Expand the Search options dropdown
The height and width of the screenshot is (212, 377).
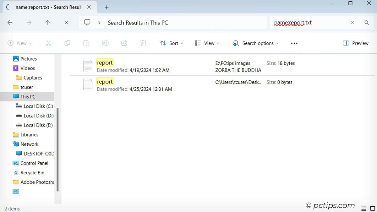[x=255, y=43]
